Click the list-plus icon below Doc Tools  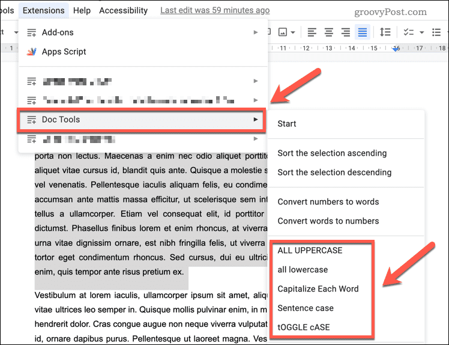click(x=31, y=139)
